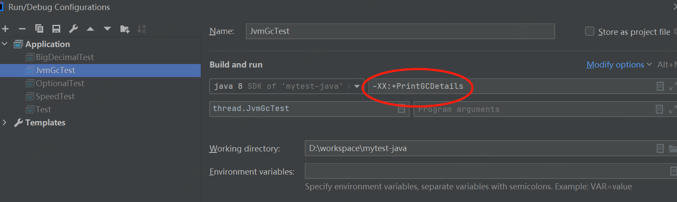Move configuration down with the down arrow

coord(107,29)
